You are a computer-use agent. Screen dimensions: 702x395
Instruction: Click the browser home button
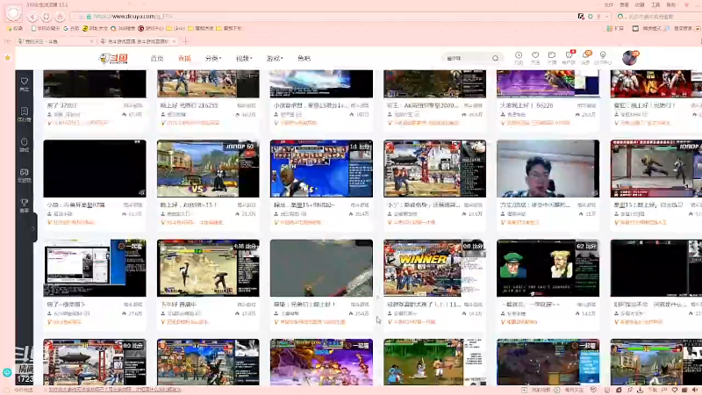(60, 17)
